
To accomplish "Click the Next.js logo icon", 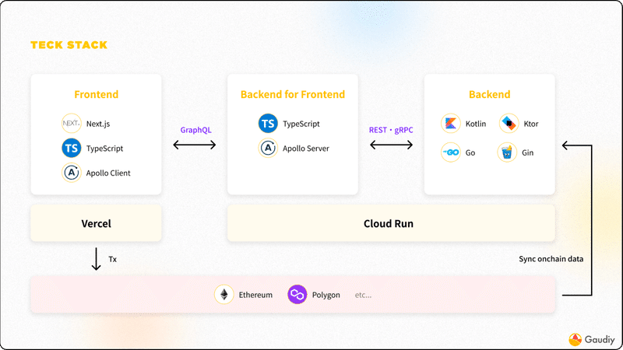I will pos(72,124).
